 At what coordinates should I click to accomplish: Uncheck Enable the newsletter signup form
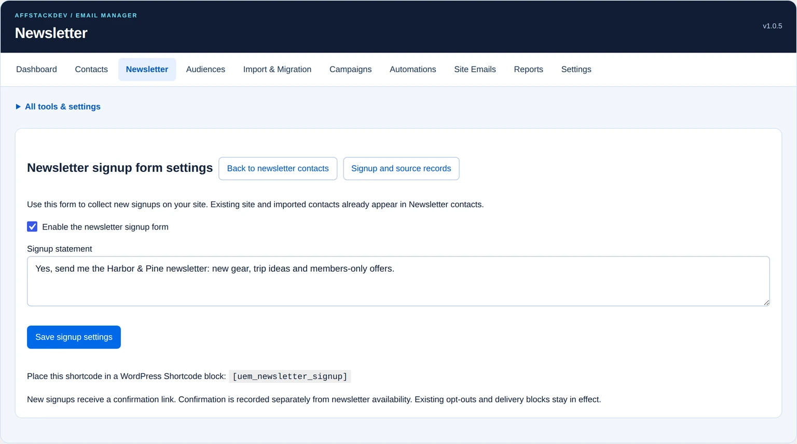click(32, 227)
